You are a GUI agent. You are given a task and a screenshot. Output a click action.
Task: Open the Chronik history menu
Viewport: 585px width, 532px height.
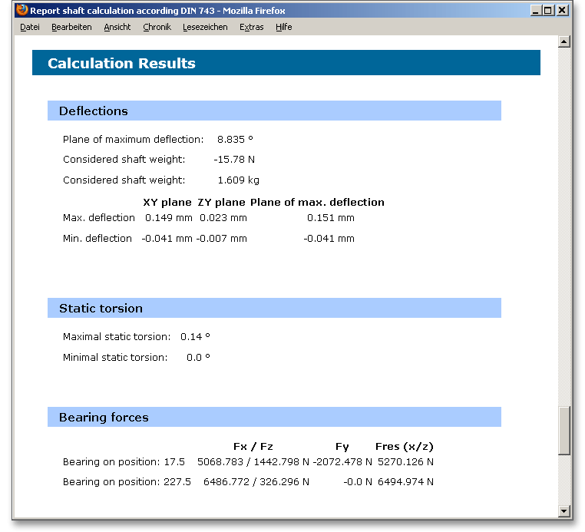(157, 27)
